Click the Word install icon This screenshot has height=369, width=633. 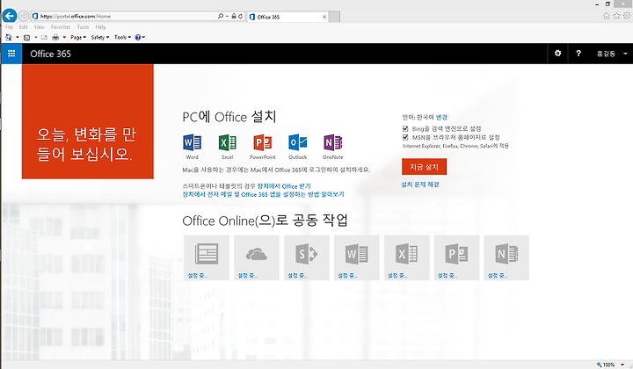coord(193,142)
